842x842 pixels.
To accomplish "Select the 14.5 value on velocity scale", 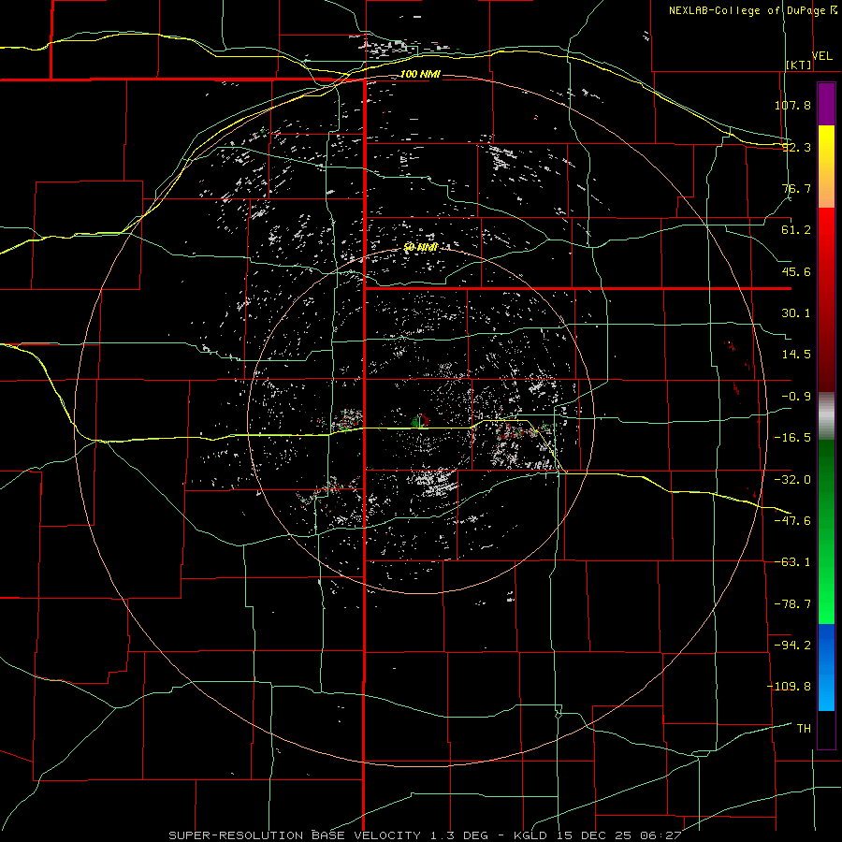I will 796,355.
